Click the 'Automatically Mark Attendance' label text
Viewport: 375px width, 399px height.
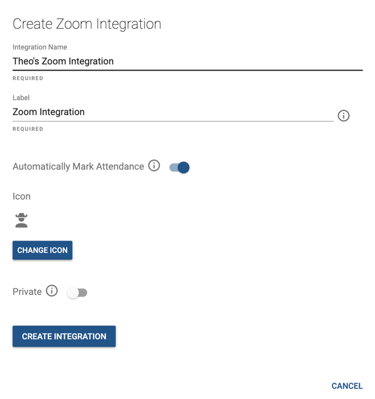pyautogui.click(x=78, y=166)
